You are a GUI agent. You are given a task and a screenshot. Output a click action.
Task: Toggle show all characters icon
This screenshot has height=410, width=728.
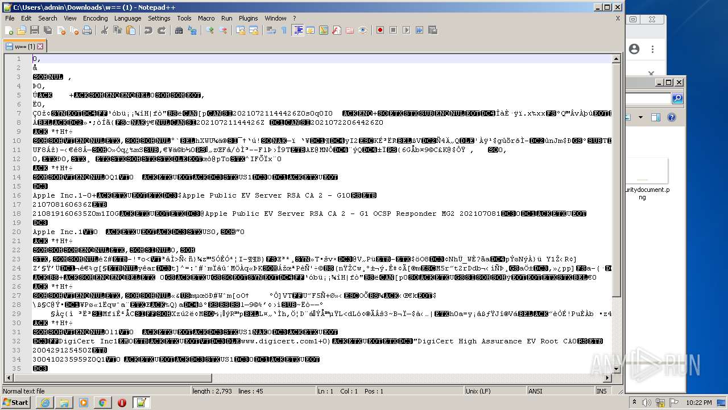[x=284, y=30]
